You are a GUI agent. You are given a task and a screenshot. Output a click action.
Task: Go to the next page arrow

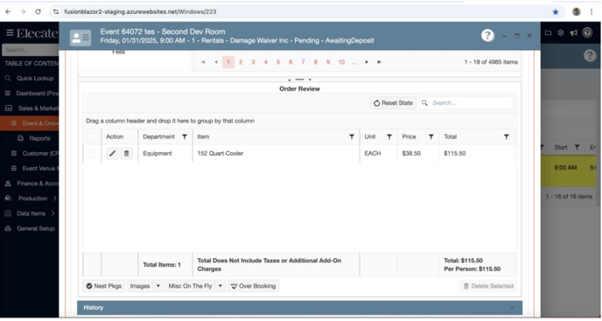(367, 62)
